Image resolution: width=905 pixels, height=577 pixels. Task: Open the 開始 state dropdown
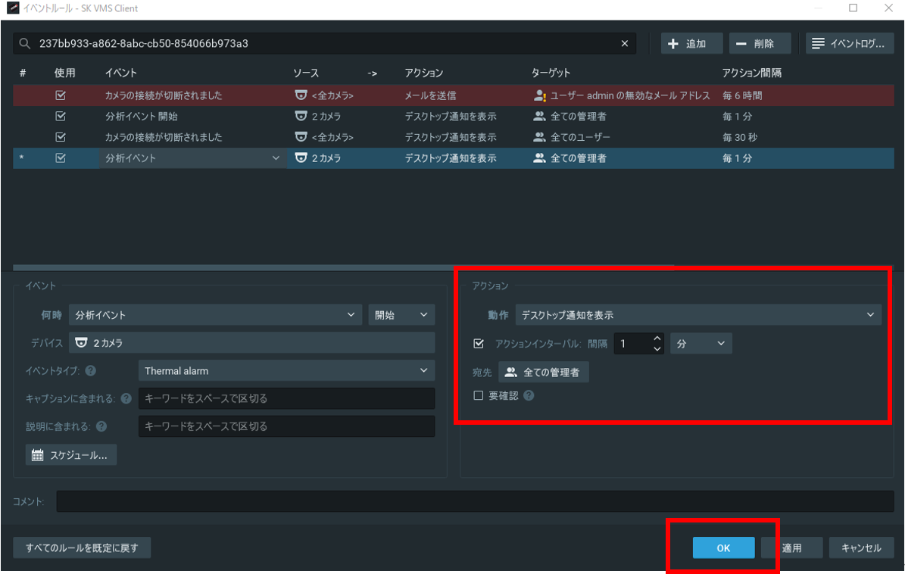click(x=401, y=314)
